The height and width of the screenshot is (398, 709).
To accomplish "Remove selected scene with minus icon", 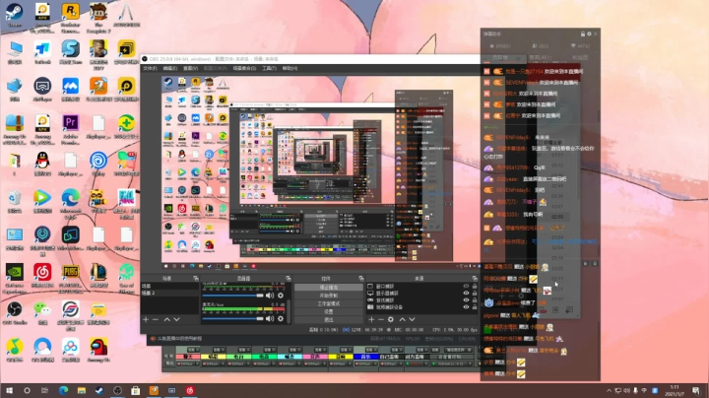I will (156, 319).
